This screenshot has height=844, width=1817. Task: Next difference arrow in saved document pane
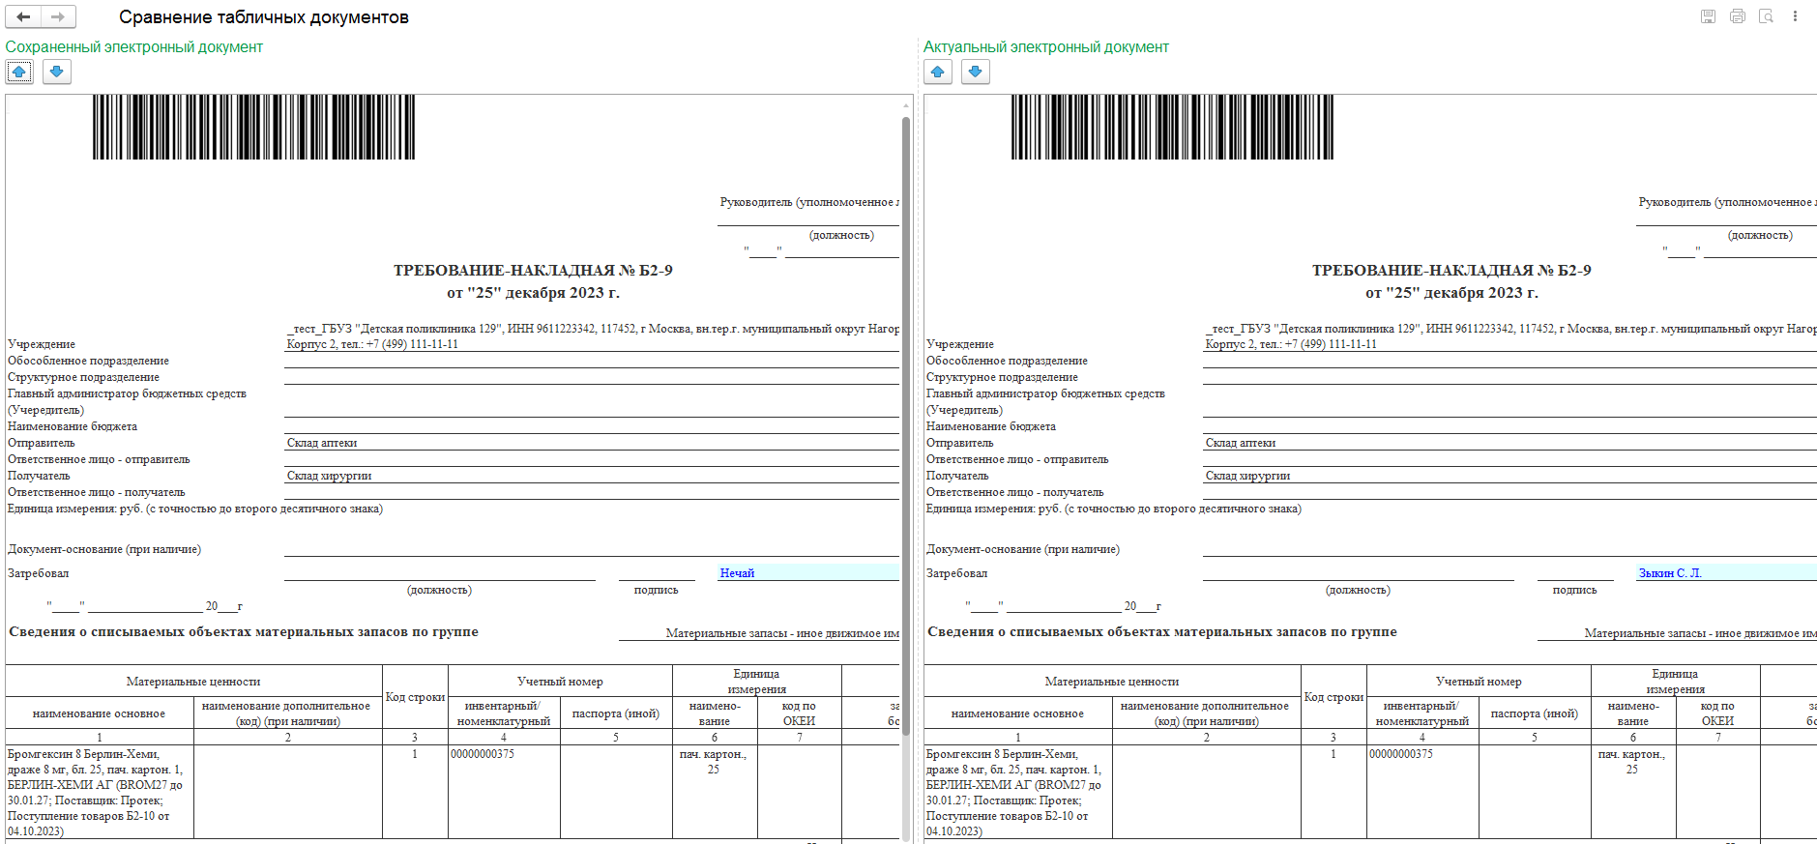tap(57, 72)
